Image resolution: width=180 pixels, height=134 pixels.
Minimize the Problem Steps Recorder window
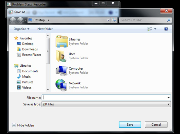click(96, 3)
